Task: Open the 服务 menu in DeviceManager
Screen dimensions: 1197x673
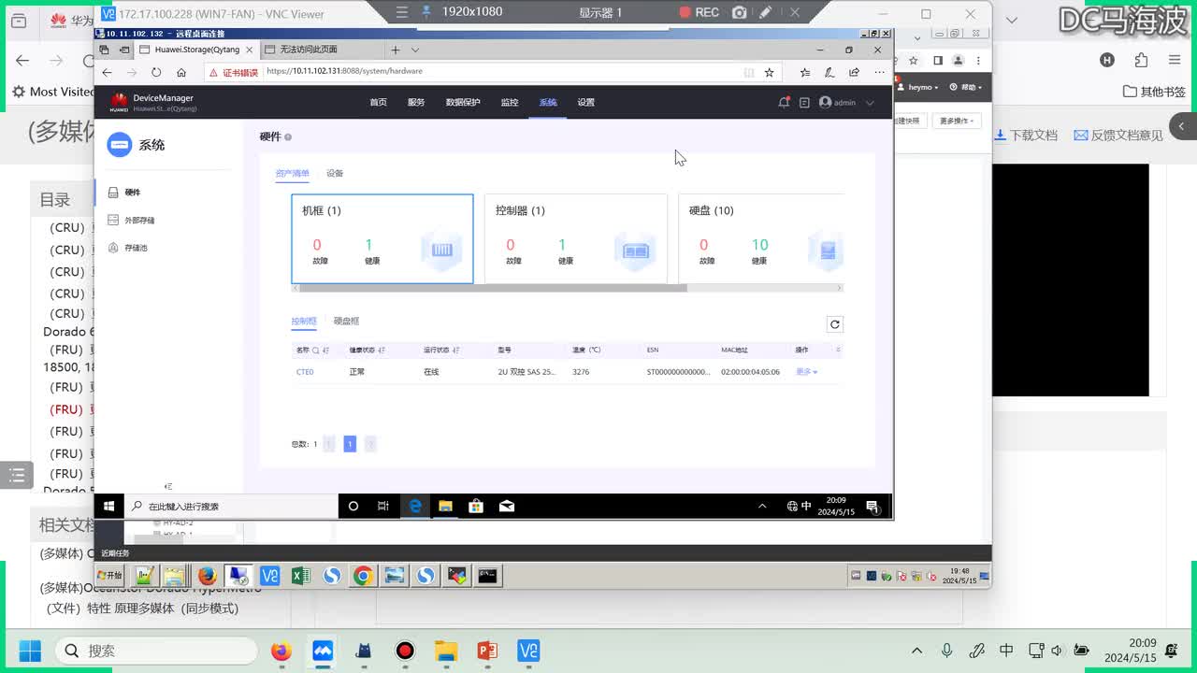Action: 416,103
